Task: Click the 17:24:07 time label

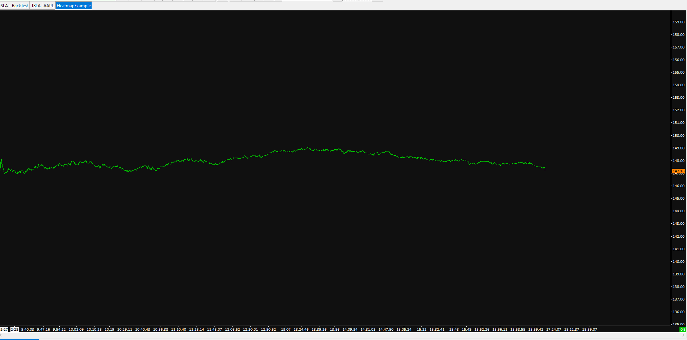Action: [554, 330]
